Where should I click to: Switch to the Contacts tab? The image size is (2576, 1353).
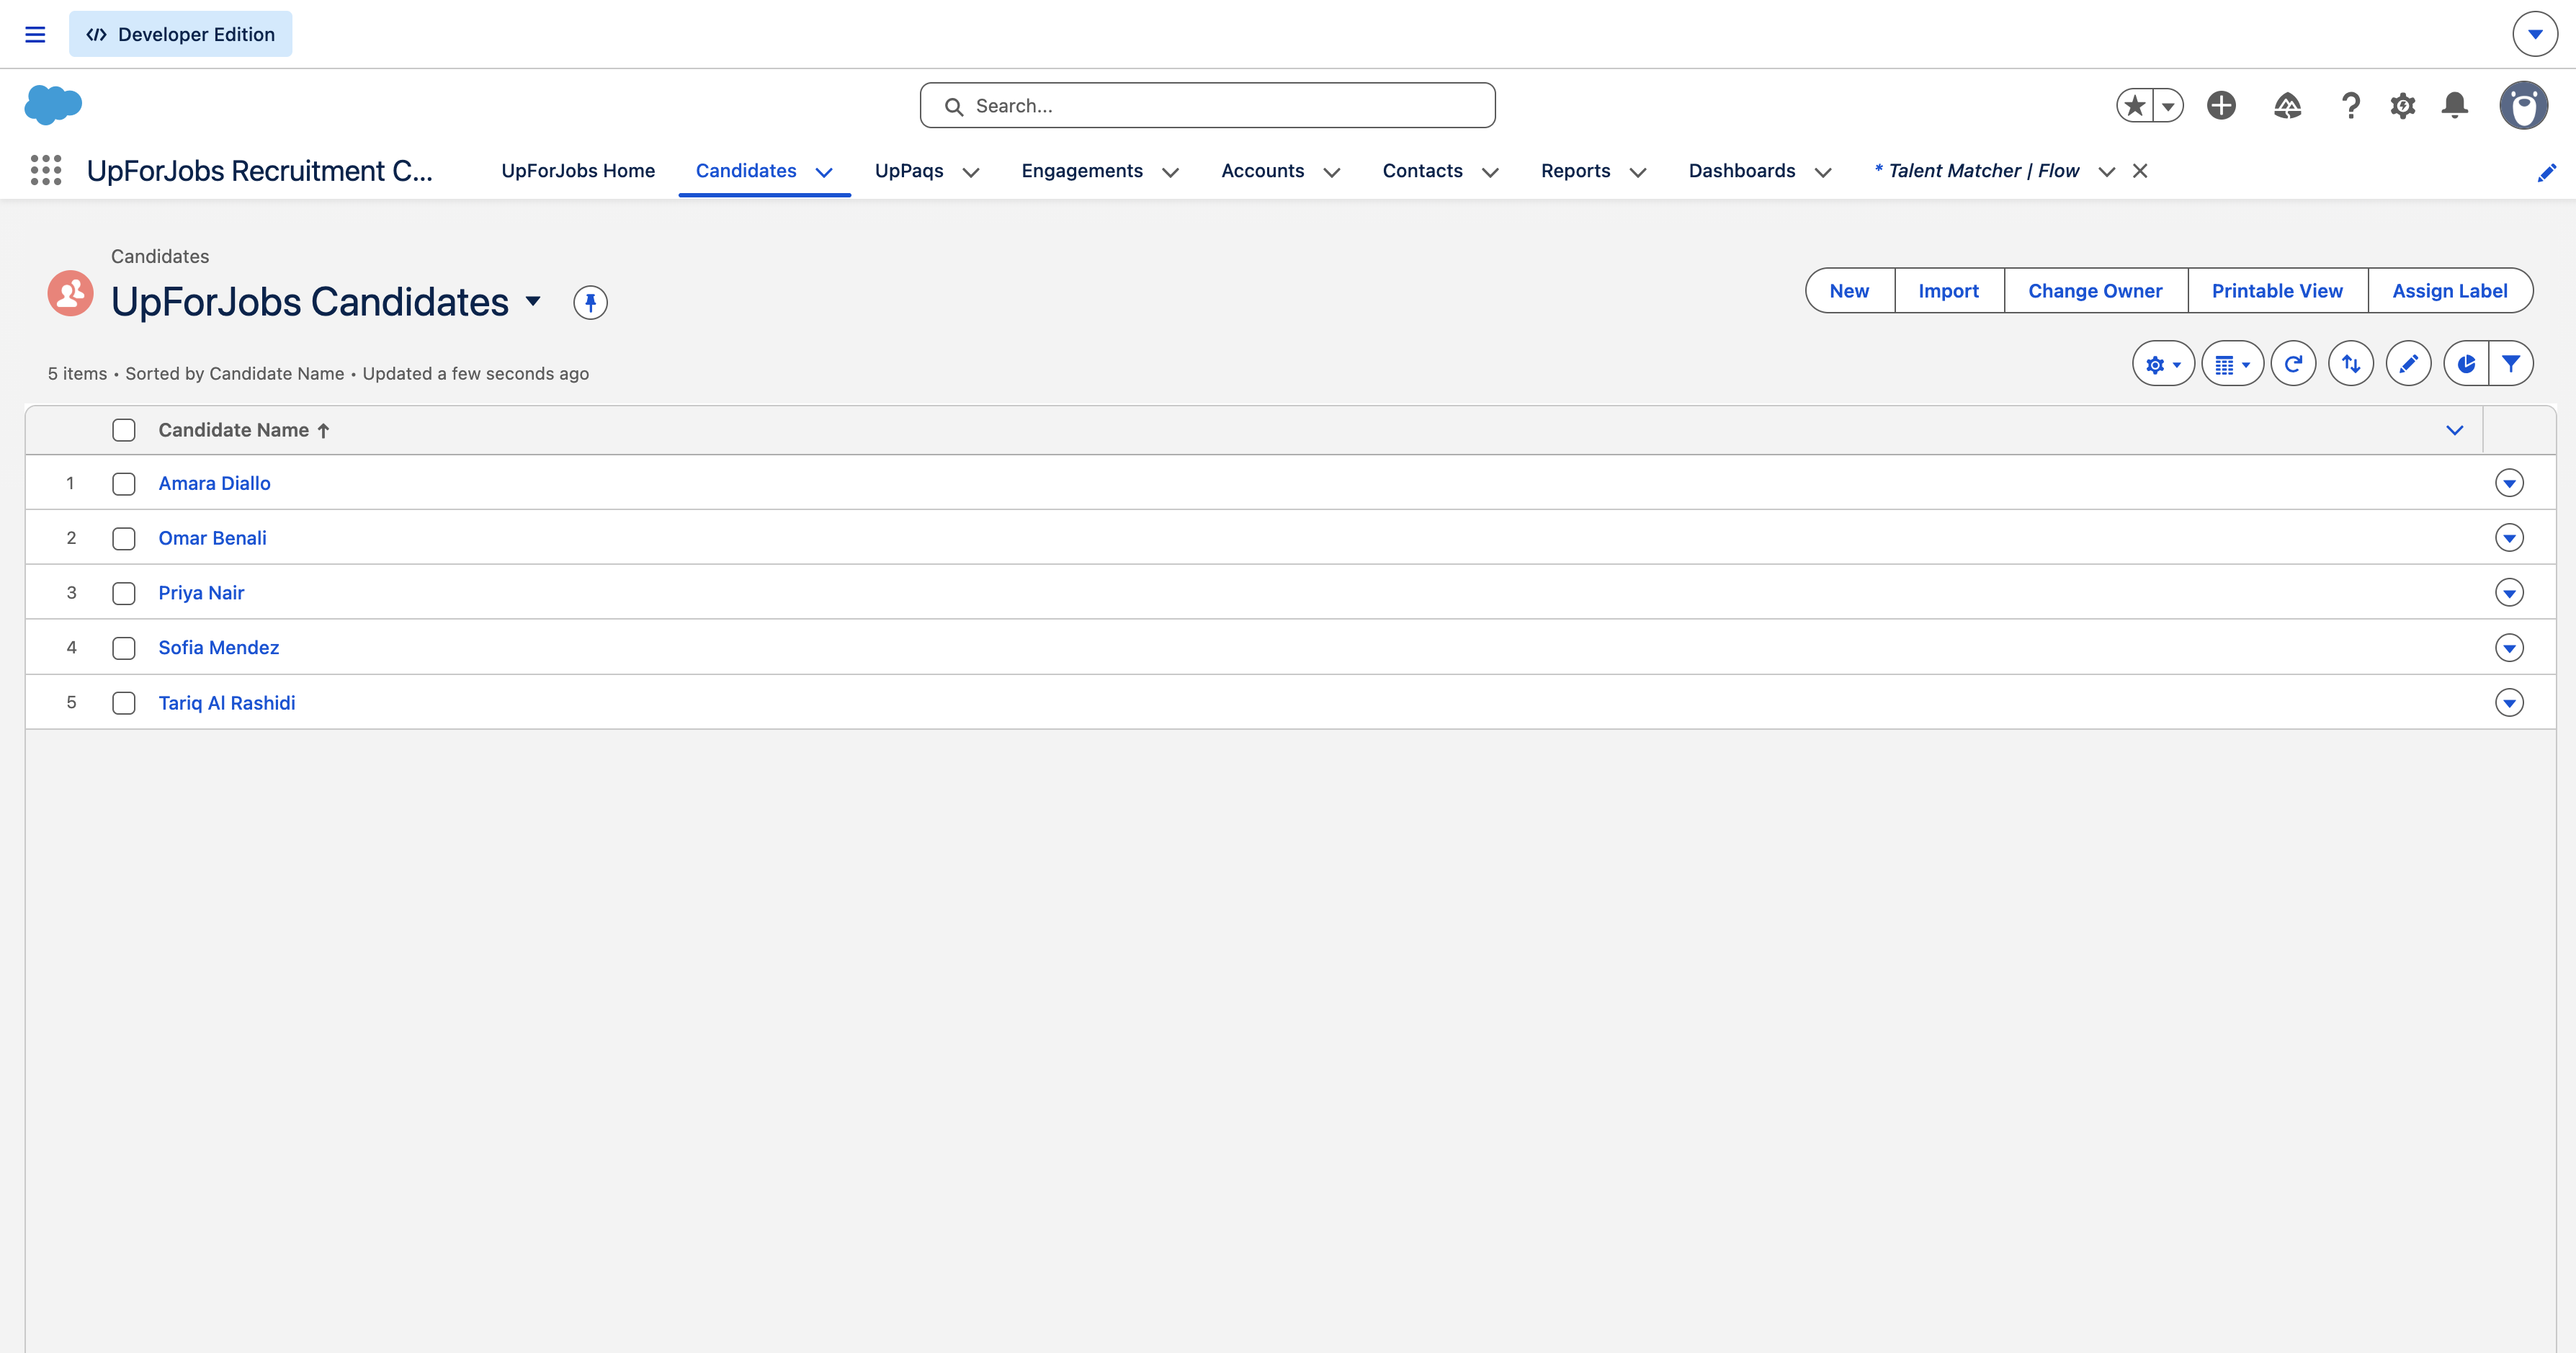[1423, 171]
